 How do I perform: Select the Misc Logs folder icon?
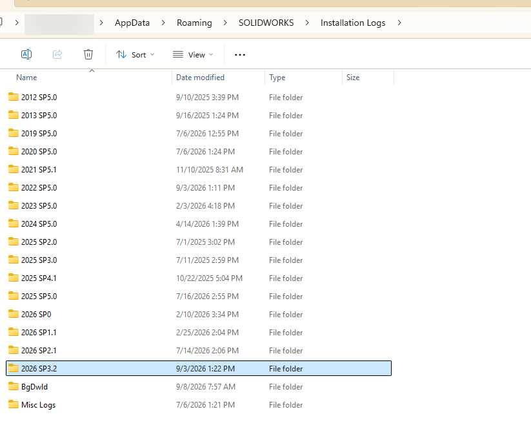(14, 404)
